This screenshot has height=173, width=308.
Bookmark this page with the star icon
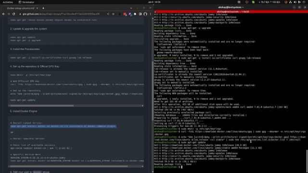[x=114, y=14]
